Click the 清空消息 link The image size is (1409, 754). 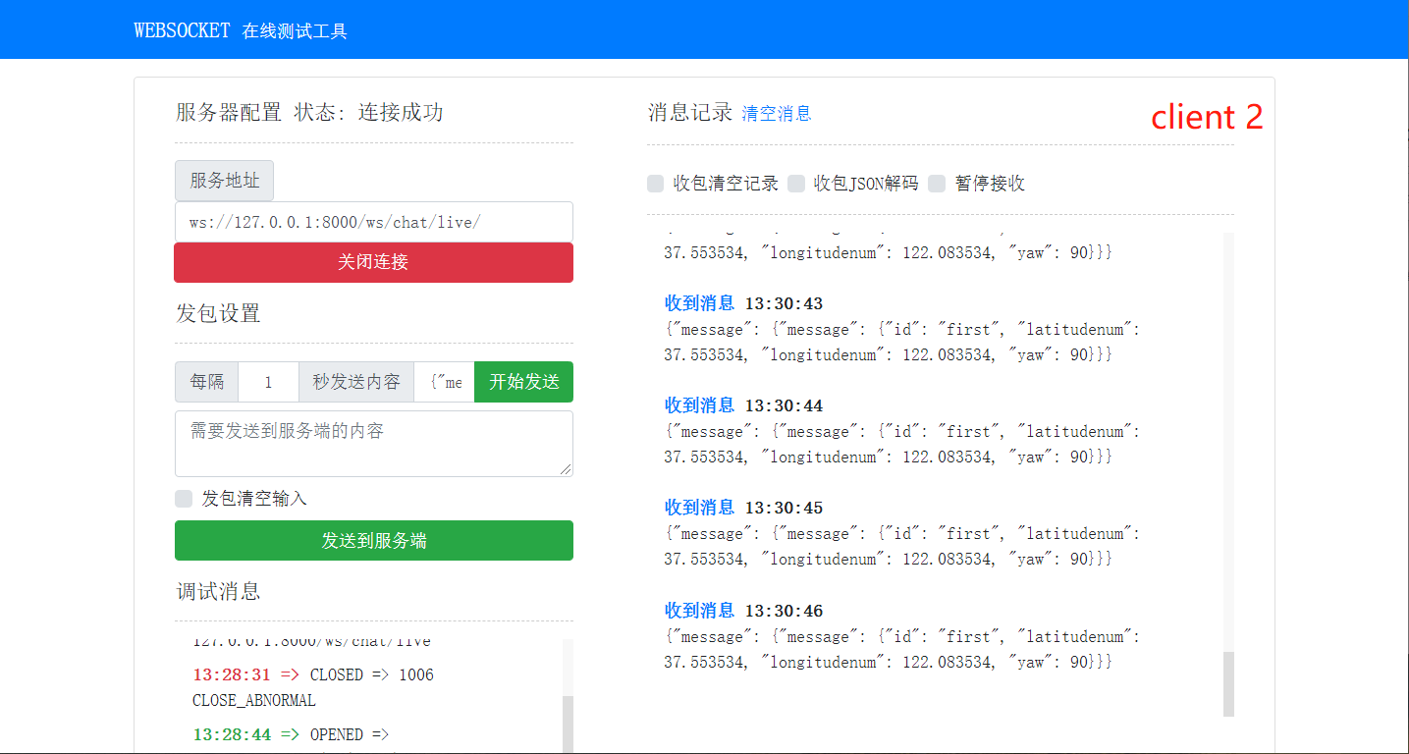(777, 113)
